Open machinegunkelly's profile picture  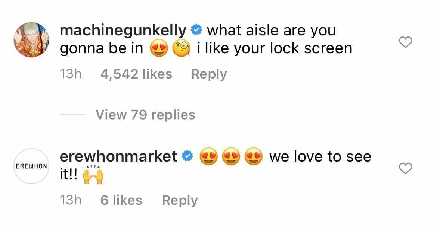32,37
